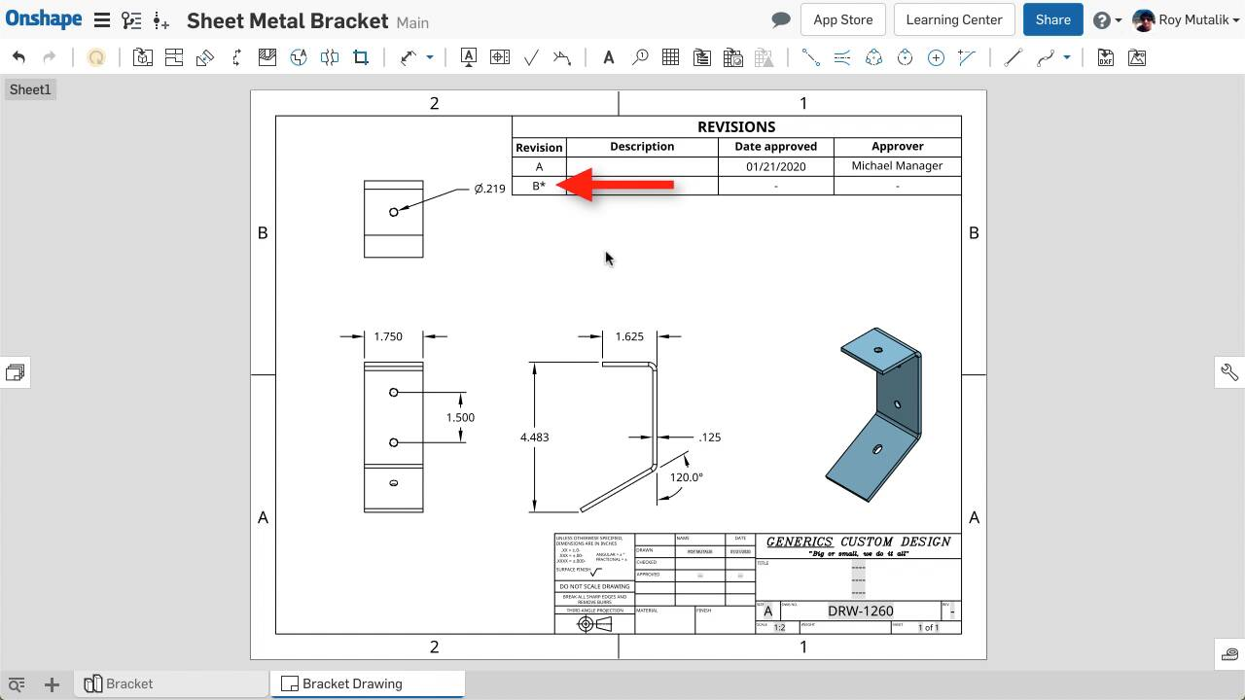Open the Section View tool
Screen dimensions: 1245x700
tap(267, 57)
